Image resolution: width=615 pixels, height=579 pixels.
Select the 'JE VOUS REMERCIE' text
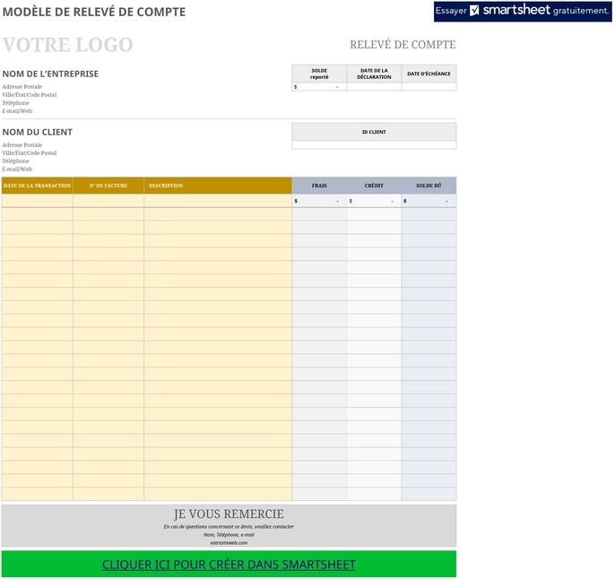pyautogui.click(x=229, y=514)
